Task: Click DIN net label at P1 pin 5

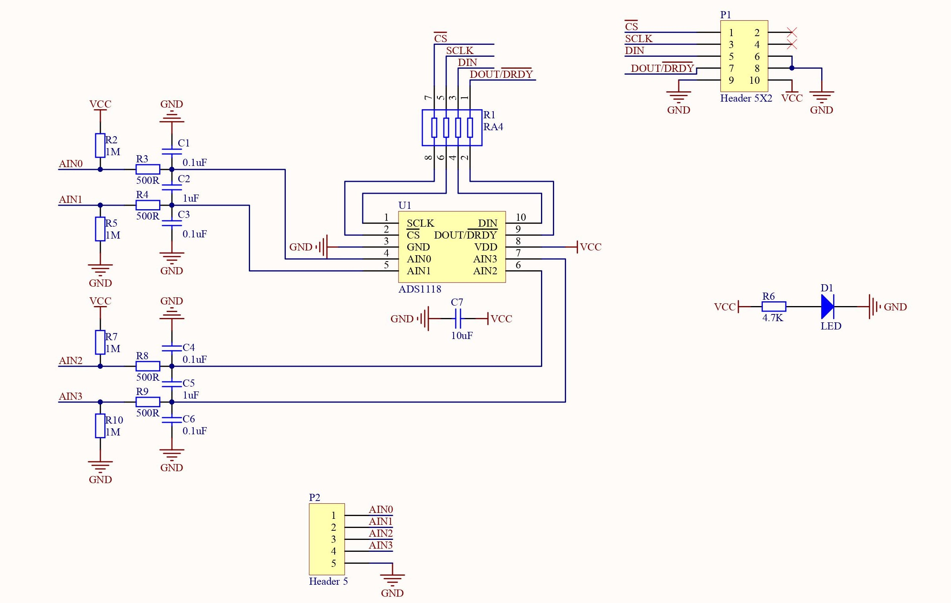Action: [x=634, y=50]
